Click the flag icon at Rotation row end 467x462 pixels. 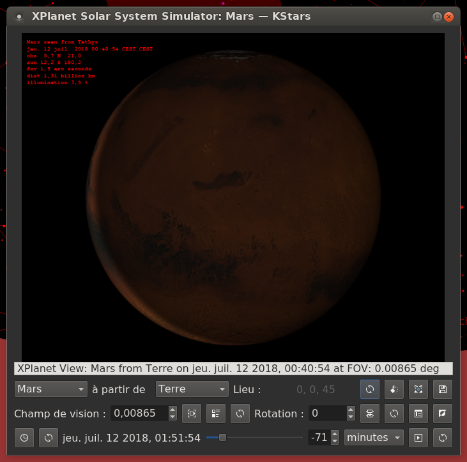click(x=443, y=414)
